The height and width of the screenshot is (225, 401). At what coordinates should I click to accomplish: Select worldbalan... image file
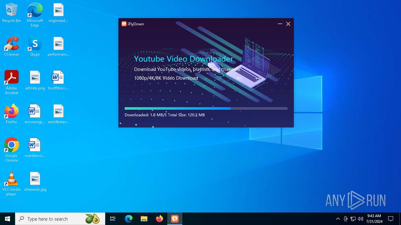coord(59,114)
